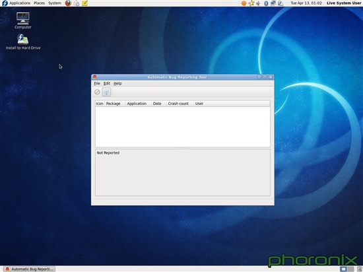Open the Applications menu
The height and width of the screenshot is (272, 363).
(x=20, y=3)
